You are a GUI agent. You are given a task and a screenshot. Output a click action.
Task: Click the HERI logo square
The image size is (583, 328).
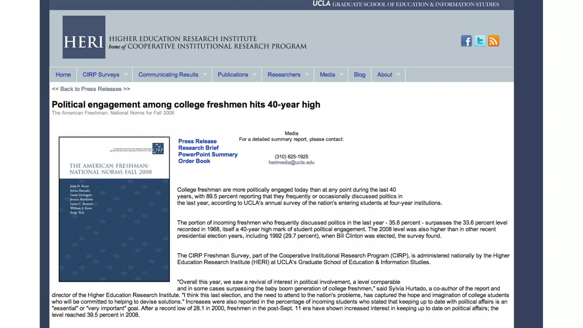84,37
